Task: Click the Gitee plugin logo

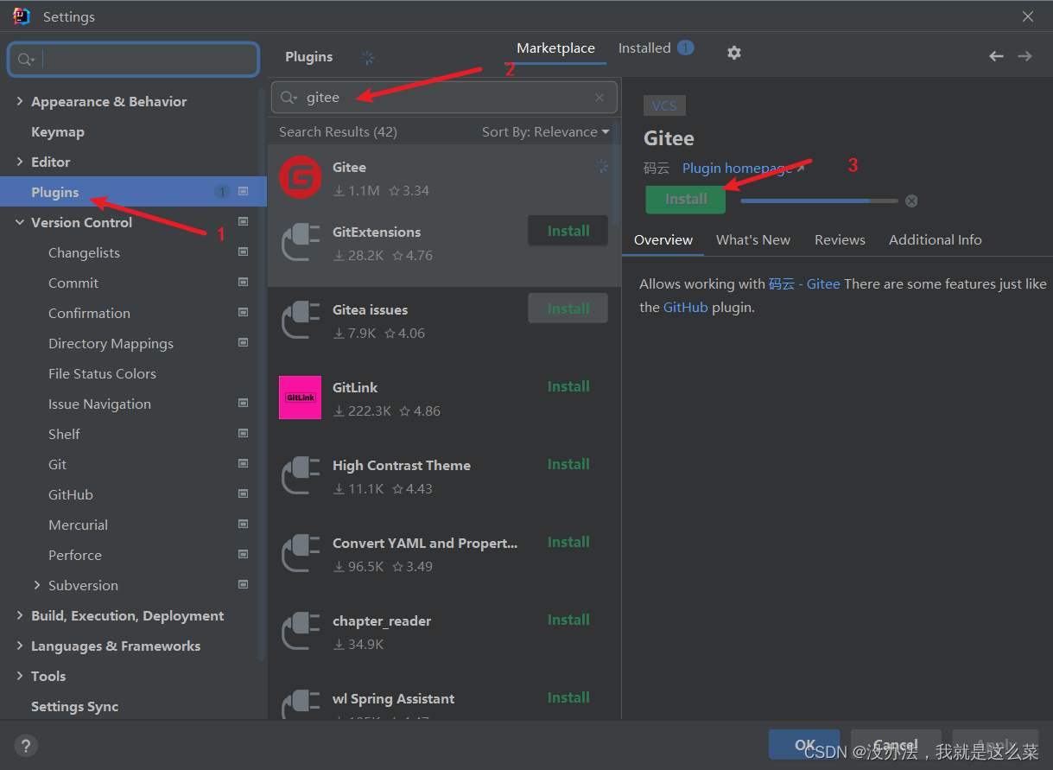Action: click(300, 177)
